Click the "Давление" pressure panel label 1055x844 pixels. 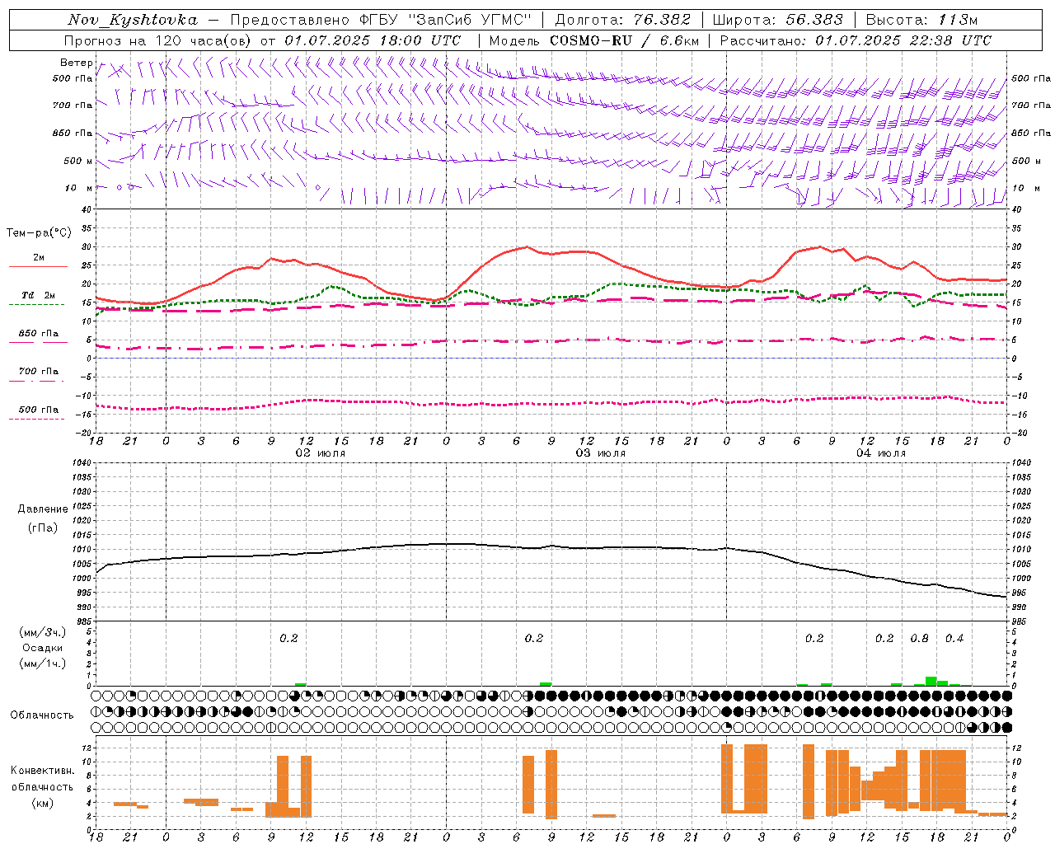[42, 509]
